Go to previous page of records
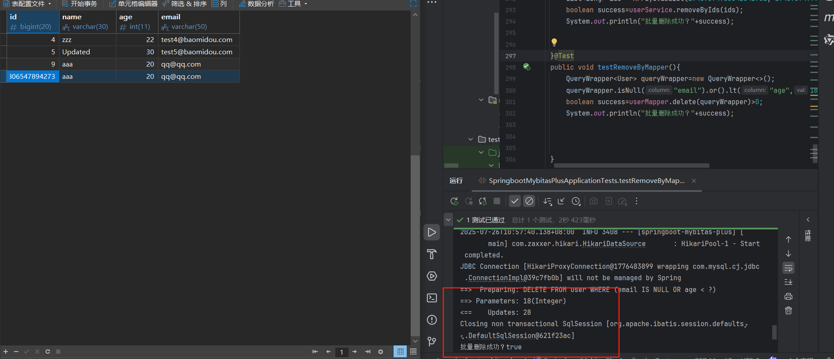 (328, 352)
